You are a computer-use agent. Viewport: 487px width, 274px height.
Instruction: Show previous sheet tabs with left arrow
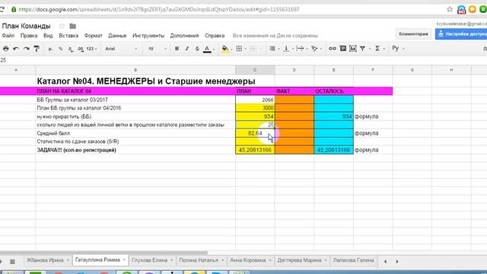[386, 262]
